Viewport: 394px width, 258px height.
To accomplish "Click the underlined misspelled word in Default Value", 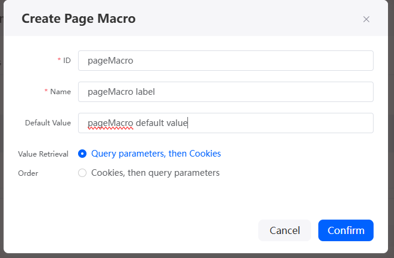I will point(111,123).
